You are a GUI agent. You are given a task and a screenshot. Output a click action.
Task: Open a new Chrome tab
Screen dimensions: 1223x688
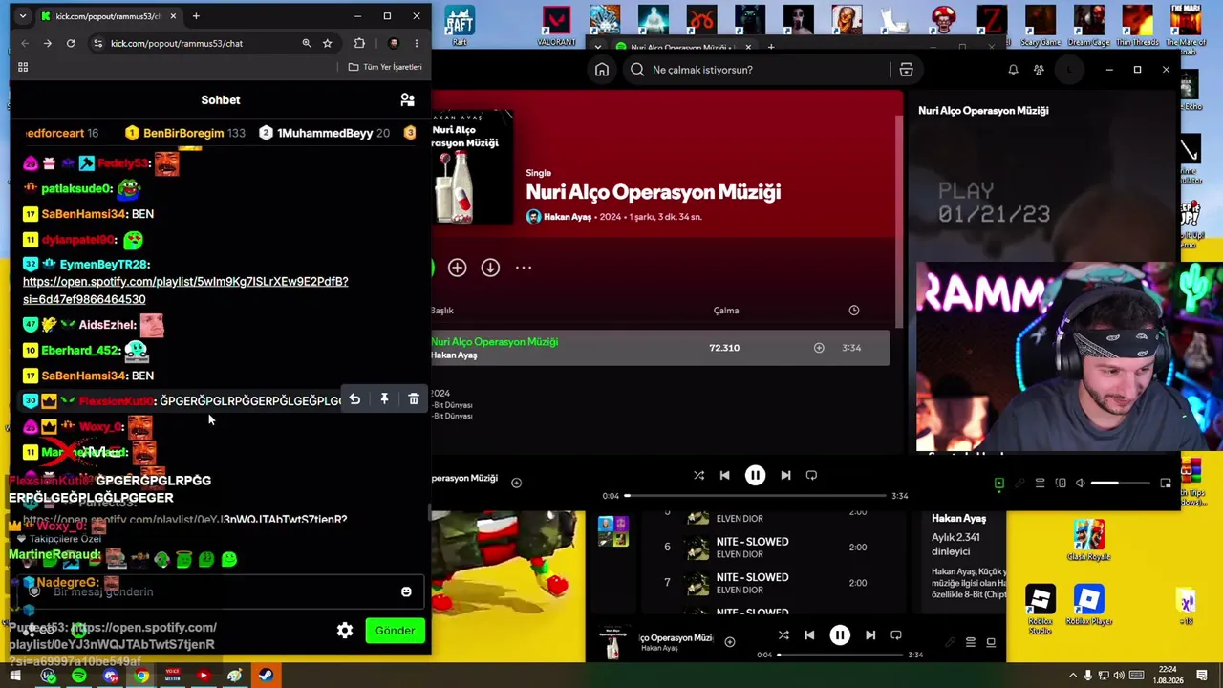tap(196, 16)
